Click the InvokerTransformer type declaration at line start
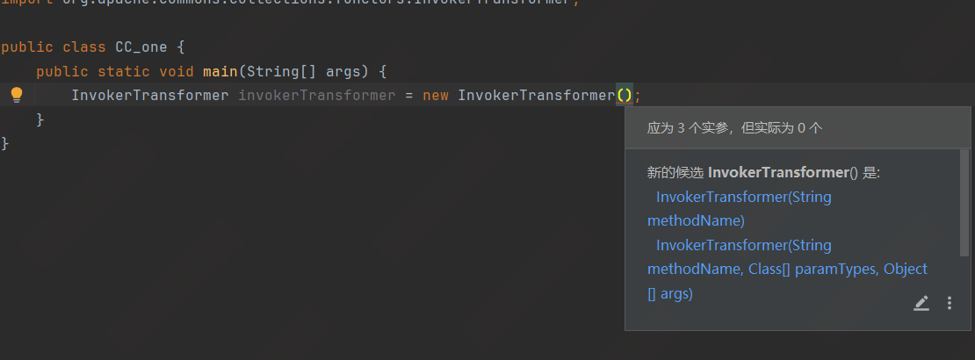The width and height of the screenshot is (975, 360). coord(150,95)
